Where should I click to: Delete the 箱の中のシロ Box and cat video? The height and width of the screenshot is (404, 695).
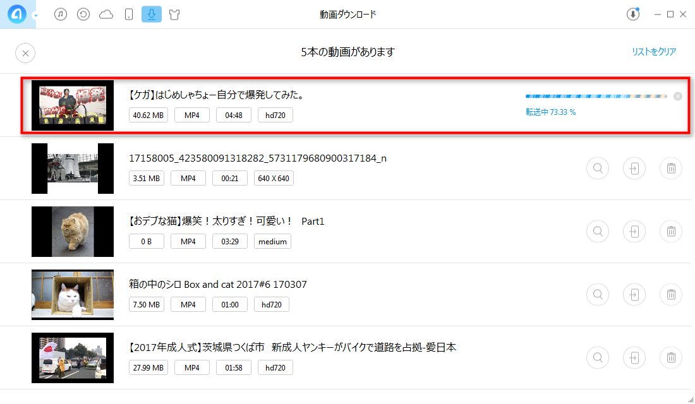click(x=671, y=295)
